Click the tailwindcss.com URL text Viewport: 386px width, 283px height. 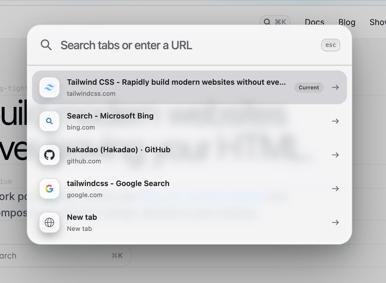coord(91,94)
